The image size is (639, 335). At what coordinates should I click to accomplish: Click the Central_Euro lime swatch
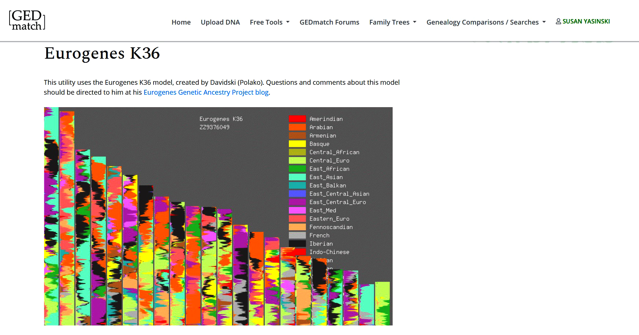(x=297, y=160)
